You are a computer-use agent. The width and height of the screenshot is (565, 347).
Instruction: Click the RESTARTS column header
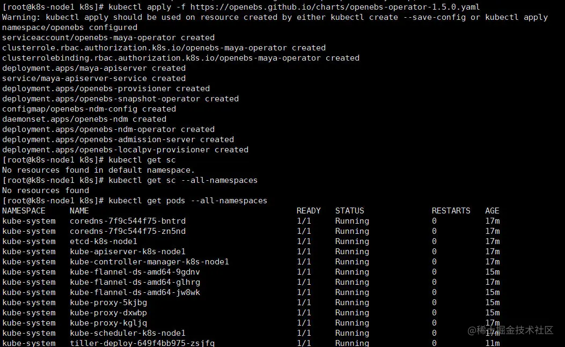pyautogui.click(x=451, y=211)
